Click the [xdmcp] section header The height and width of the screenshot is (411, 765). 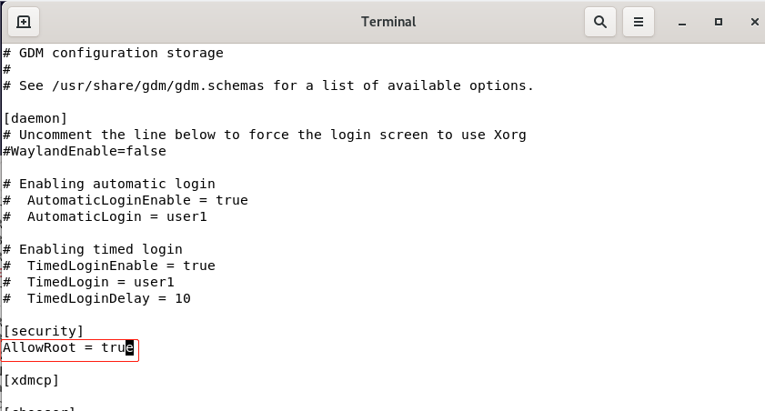[x=31, y=380]
